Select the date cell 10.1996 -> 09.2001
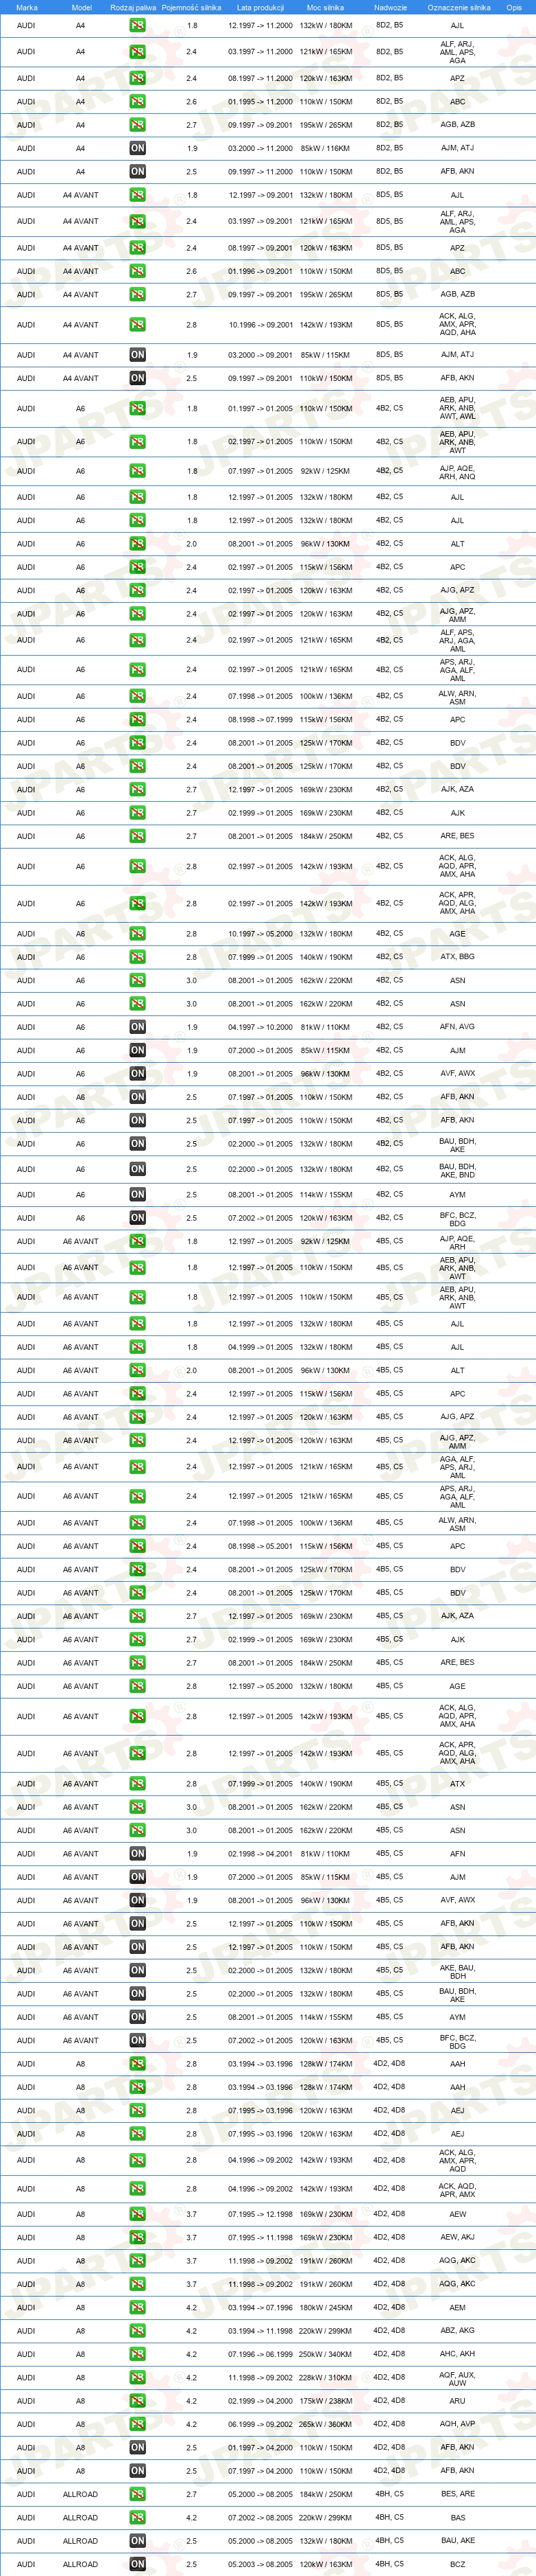Screen dimensions: 536x2576 click(x=260, y=325)
